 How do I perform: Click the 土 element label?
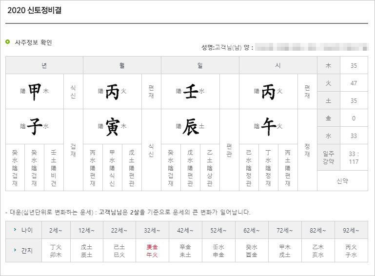[328, 100]
